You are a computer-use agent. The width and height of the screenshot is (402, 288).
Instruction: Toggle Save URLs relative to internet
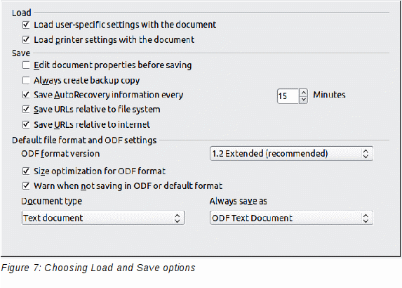point(26,124)
